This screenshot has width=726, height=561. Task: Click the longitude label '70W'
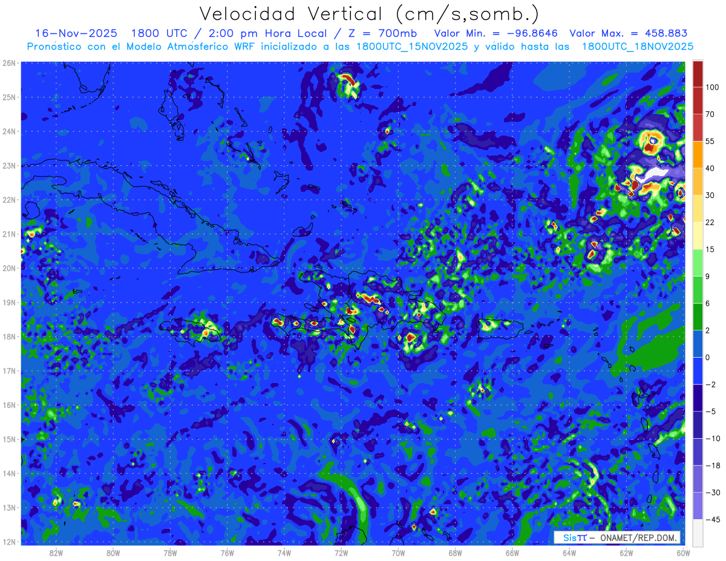398,553
